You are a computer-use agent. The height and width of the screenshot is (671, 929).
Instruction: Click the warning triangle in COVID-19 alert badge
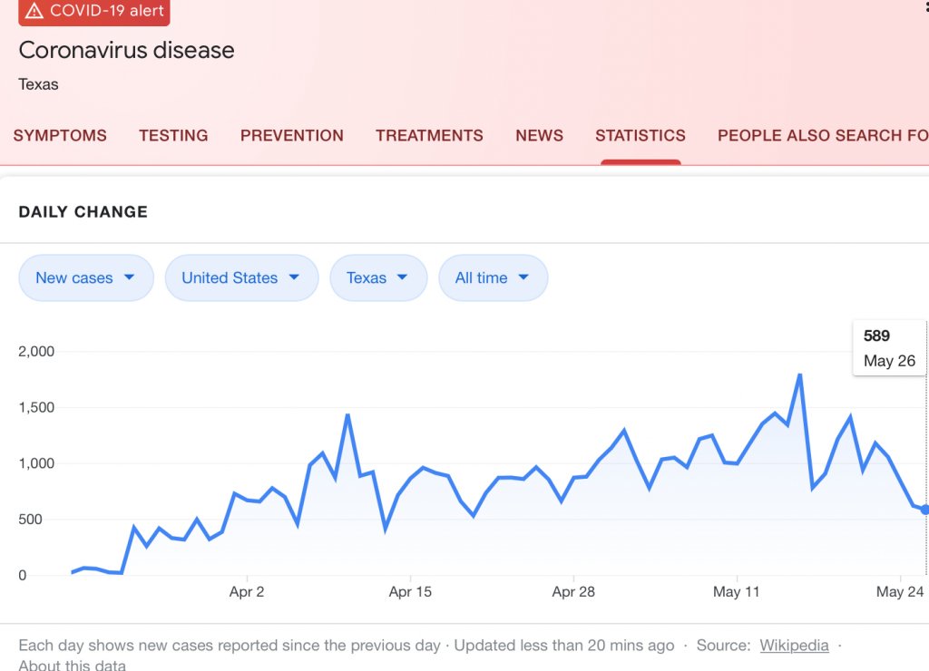click(34, 12)
